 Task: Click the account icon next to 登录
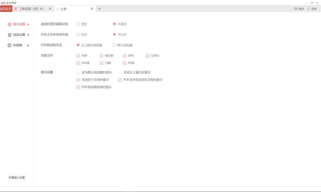pos(295,9)
